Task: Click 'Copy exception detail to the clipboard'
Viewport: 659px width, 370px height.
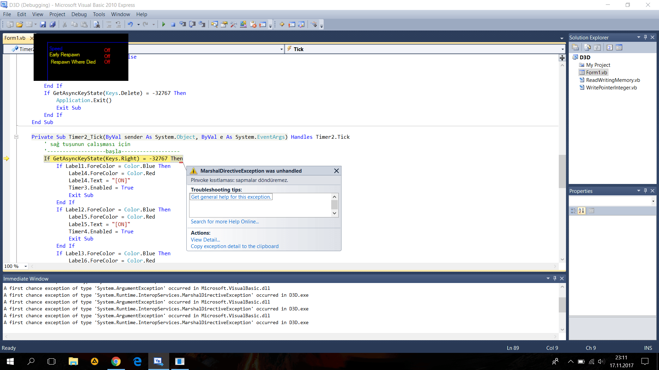Action: pos(235,246)
